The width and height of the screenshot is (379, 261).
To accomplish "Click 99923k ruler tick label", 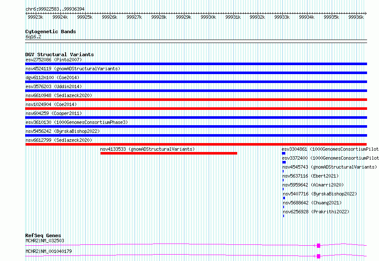I will [35, 17].
